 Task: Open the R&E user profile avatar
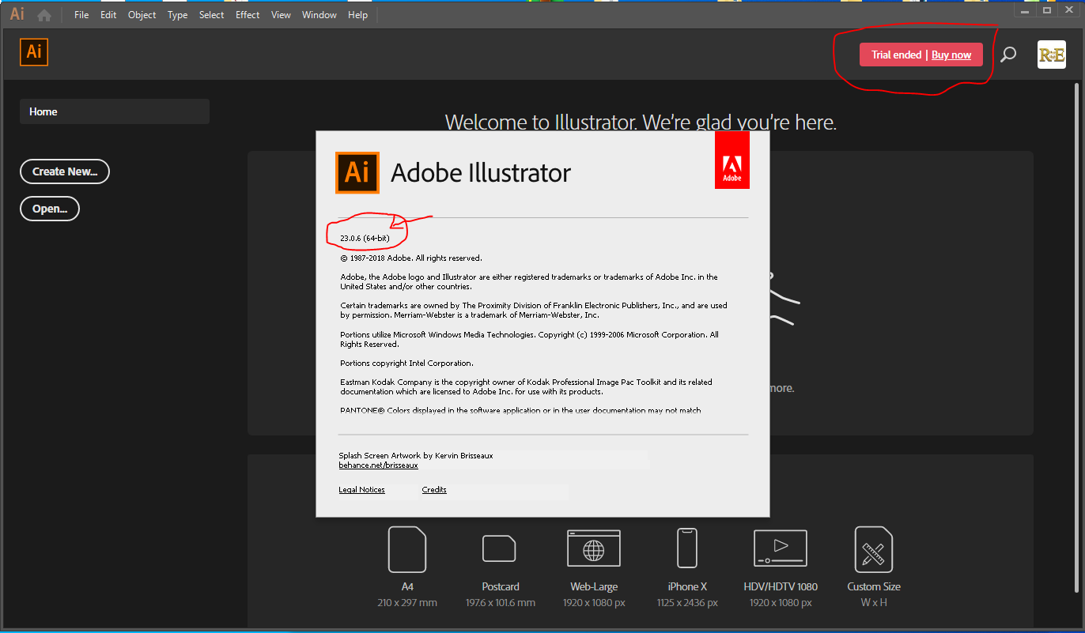click(x=1052, y=55)
